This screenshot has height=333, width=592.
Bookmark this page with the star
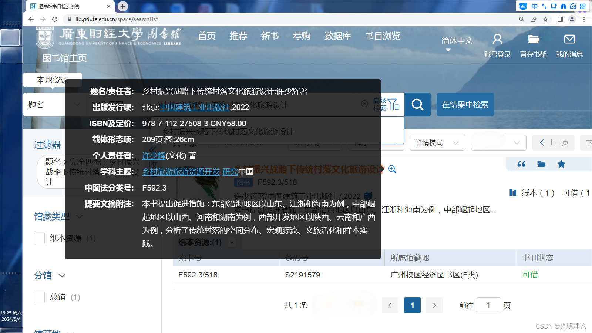(x=545, y=19)
